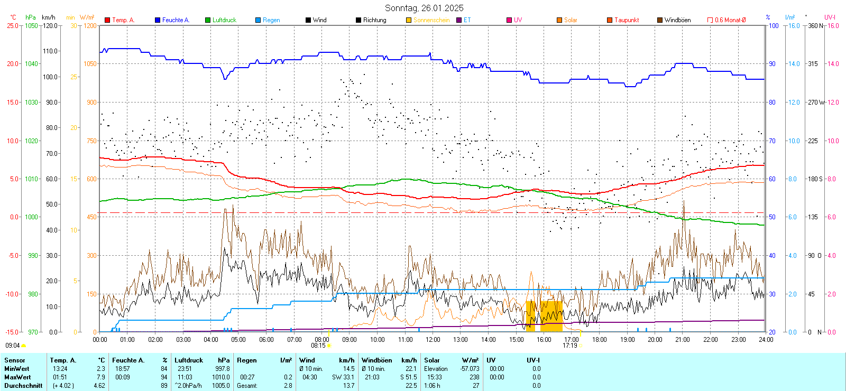846x391 pixels.
Task: Click the green Luftdruck legend square
Action: pos(208,20)
